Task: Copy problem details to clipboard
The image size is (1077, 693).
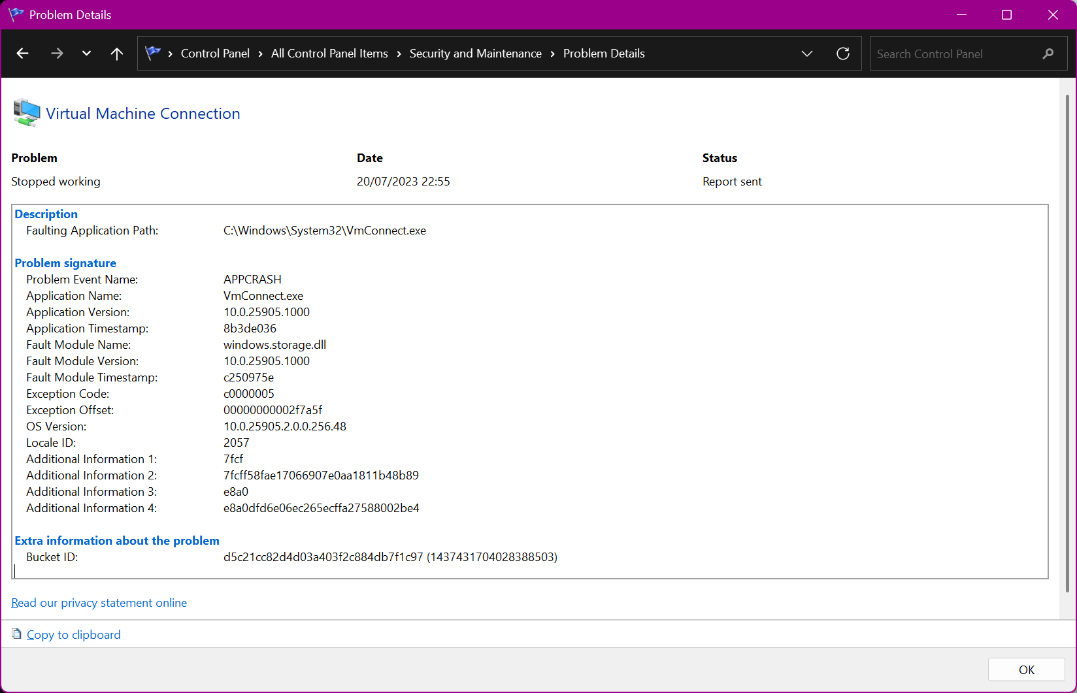Action: [74, 635]
